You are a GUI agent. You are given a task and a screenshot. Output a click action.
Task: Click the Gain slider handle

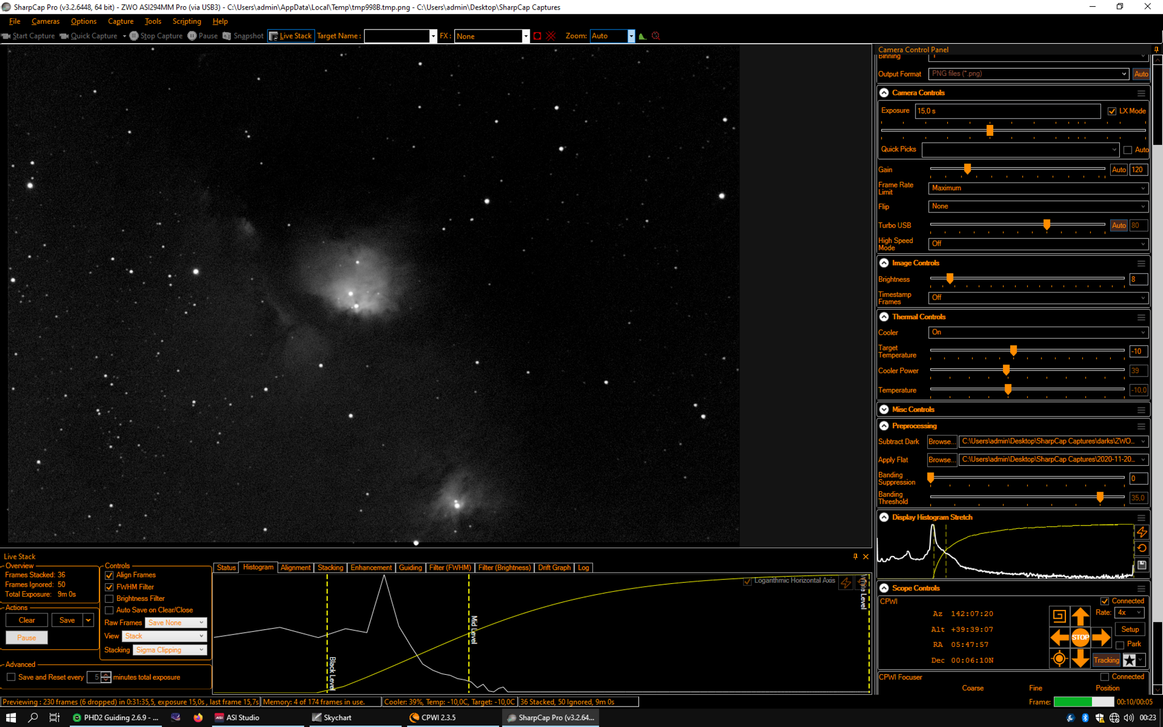point(967,169)
